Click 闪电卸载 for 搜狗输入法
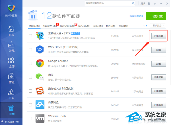Screen dimensions: 171x125 click(158, 91)
